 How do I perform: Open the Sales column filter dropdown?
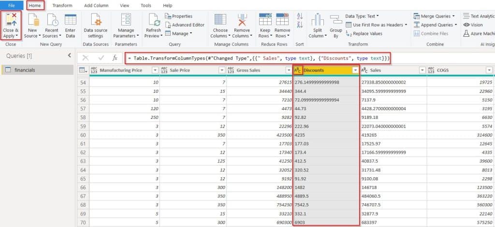(x=422, y=71)
